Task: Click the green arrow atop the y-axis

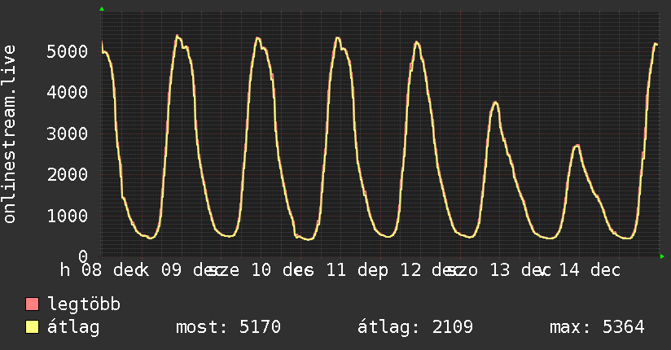Action: [102, 9]
